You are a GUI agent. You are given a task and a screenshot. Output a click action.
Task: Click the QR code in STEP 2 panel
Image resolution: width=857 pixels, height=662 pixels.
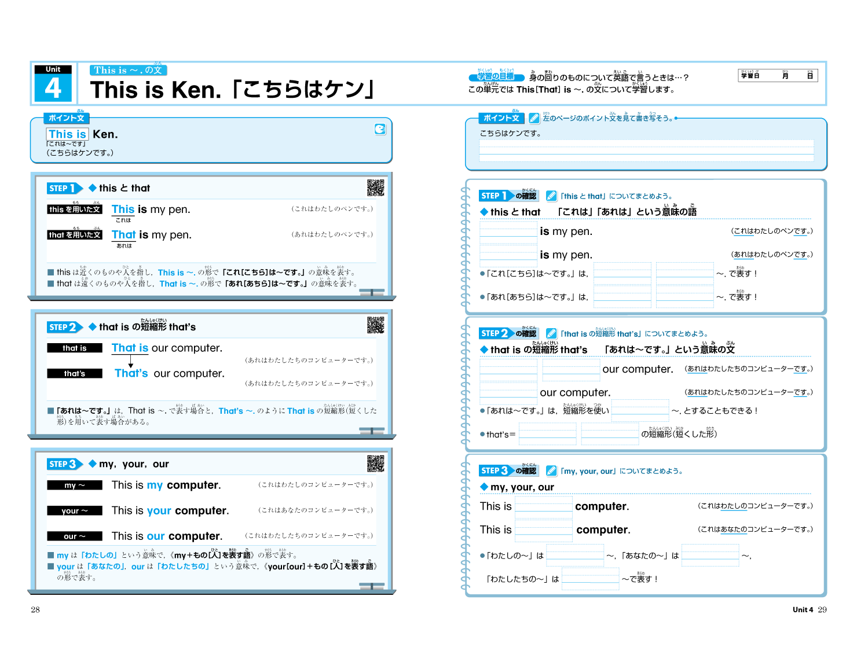click(x=375, y=325)
